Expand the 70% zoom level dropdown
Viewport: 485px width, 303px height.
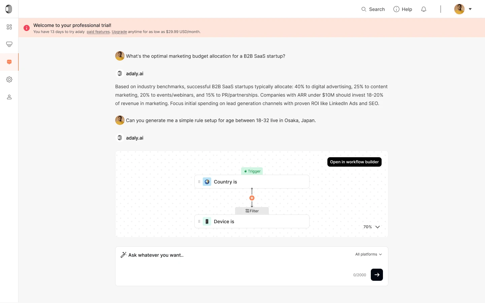click(371, 227)
